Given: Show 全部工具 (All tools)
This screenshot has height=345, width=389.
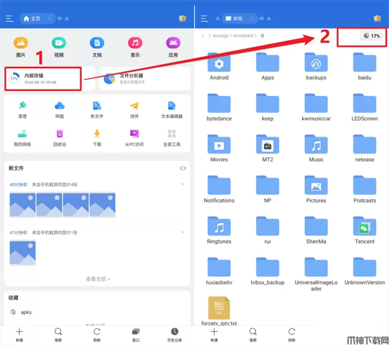Looking at the screenshot, I should (x=172, y=138).
